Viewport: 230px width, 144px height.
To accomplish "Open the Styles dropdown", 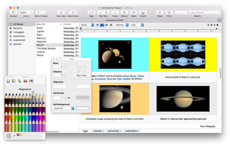I will pyautogui.click(x=87, y=25).
